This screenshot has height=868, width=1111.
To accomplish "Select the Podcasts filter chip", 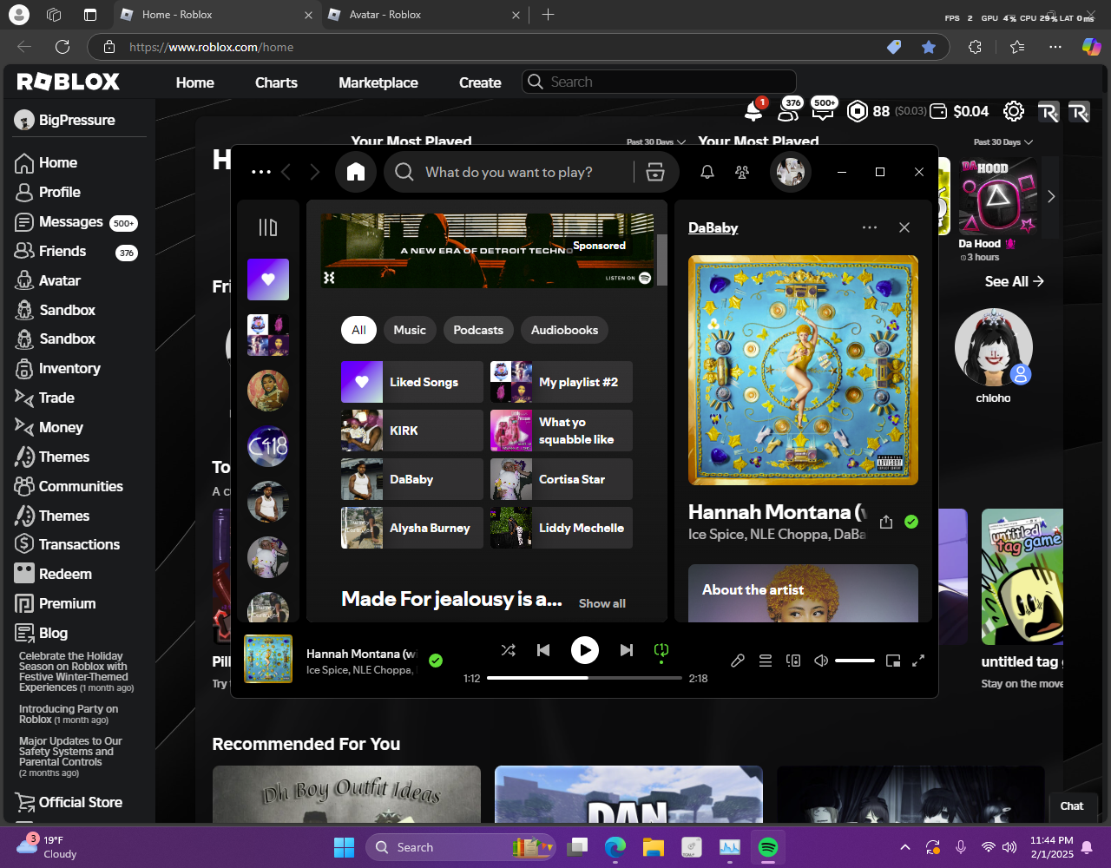I will 478,330.
